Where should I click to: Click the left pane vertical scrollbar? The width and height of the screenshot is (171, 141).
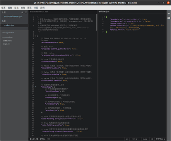pyautogui.click(x=97, y=22)
